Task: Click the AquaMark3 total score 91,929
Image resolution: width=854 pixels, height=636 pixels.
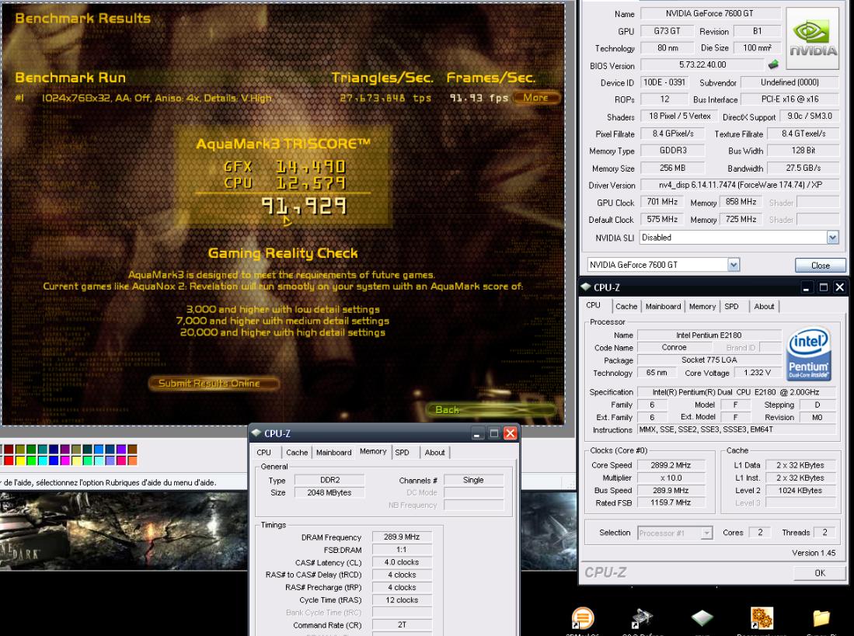Action: [304, 206]
